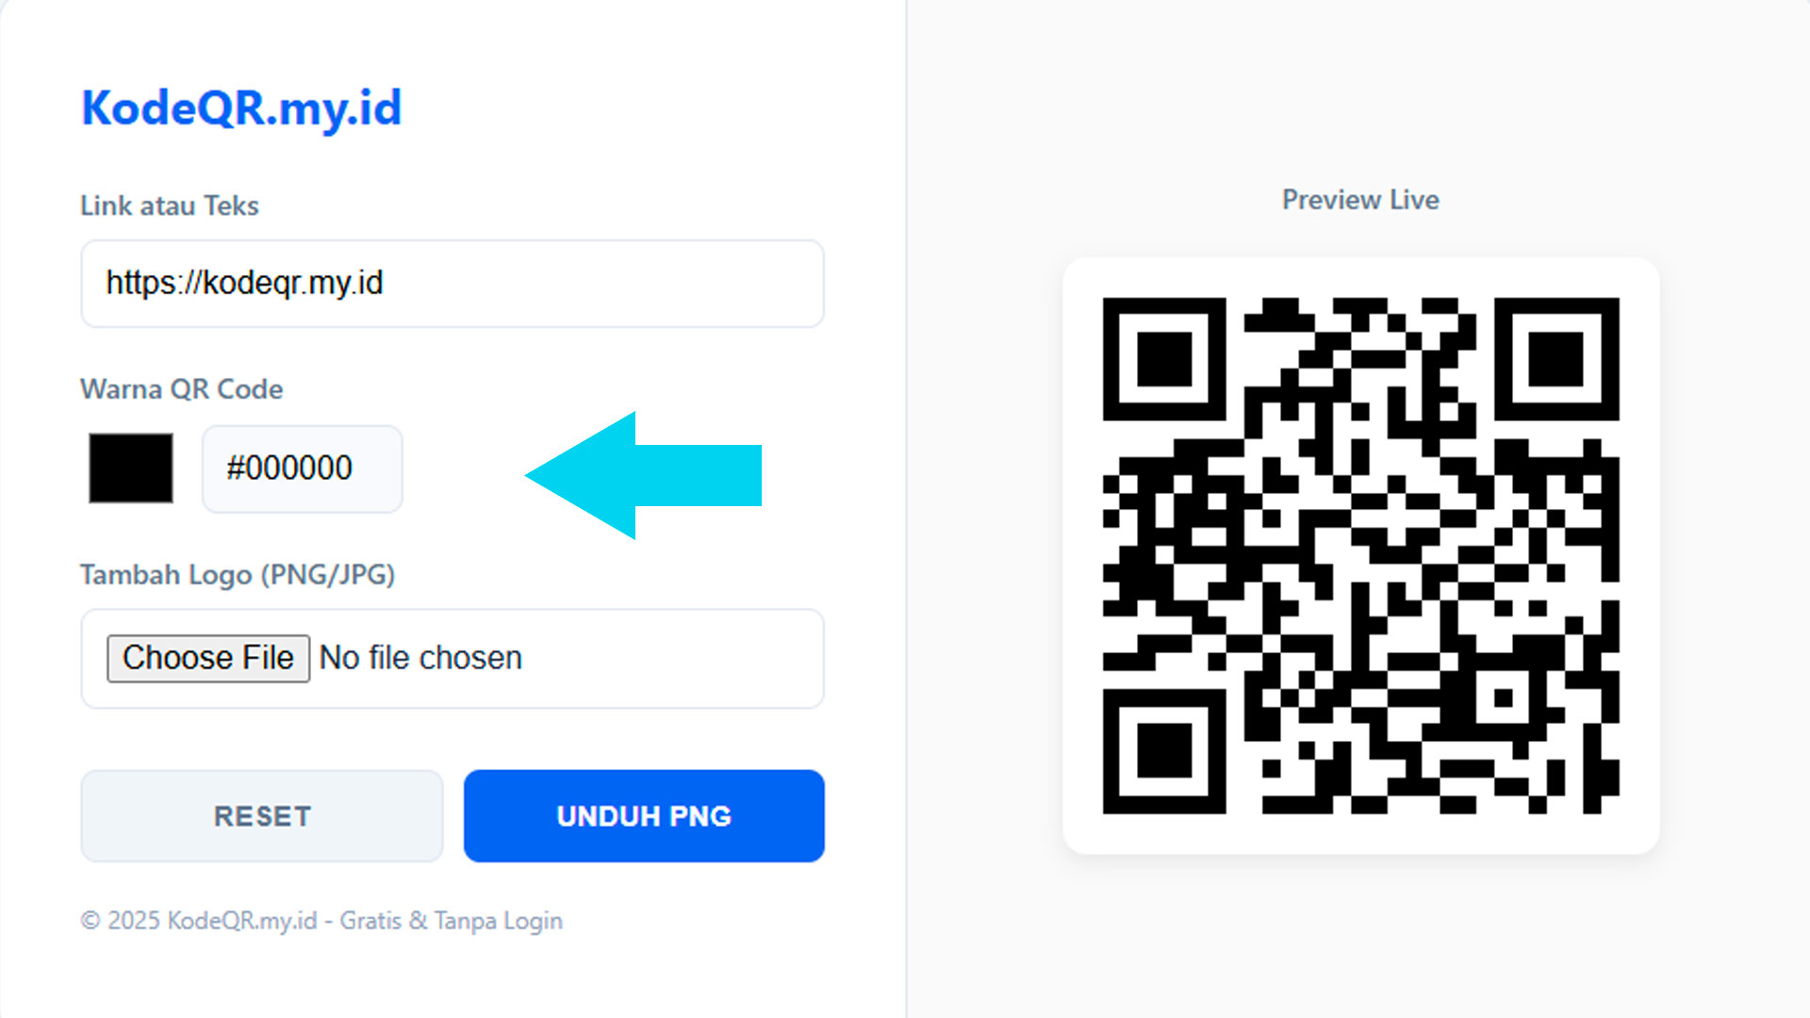Click the Link atau Teks URL field
The height and width of the screenshot is (1018, 1810).
452,283
